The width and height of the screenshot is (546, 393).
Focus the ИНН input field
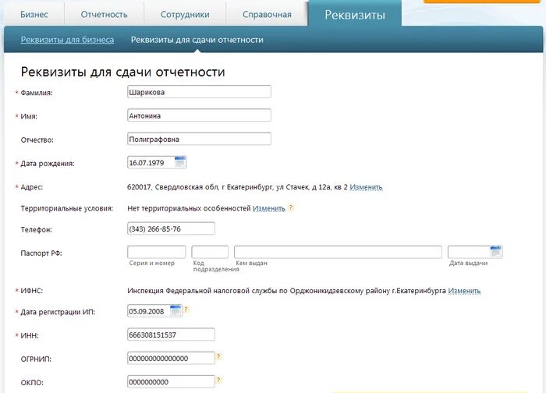(x=171, y=335)
